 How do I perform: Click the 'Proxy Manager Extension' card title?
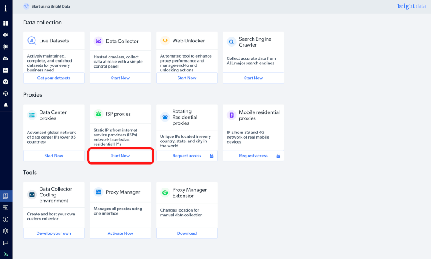[190, 193]
